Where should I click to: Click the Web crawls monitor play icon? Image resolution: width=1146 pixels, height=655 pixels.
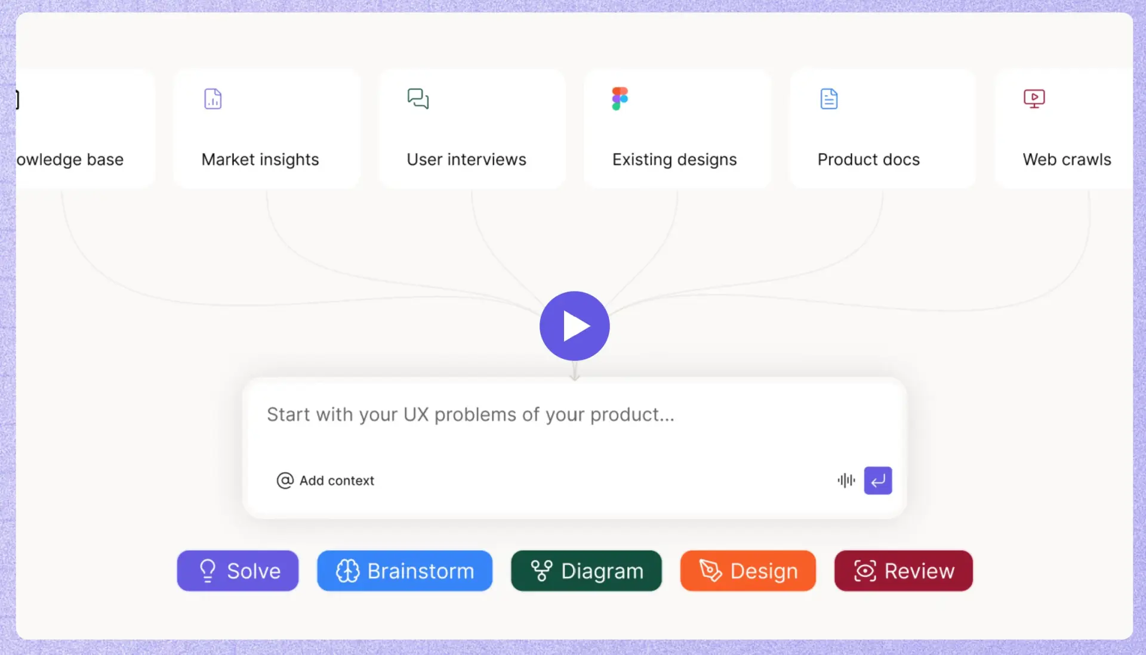coord(1034,99)
